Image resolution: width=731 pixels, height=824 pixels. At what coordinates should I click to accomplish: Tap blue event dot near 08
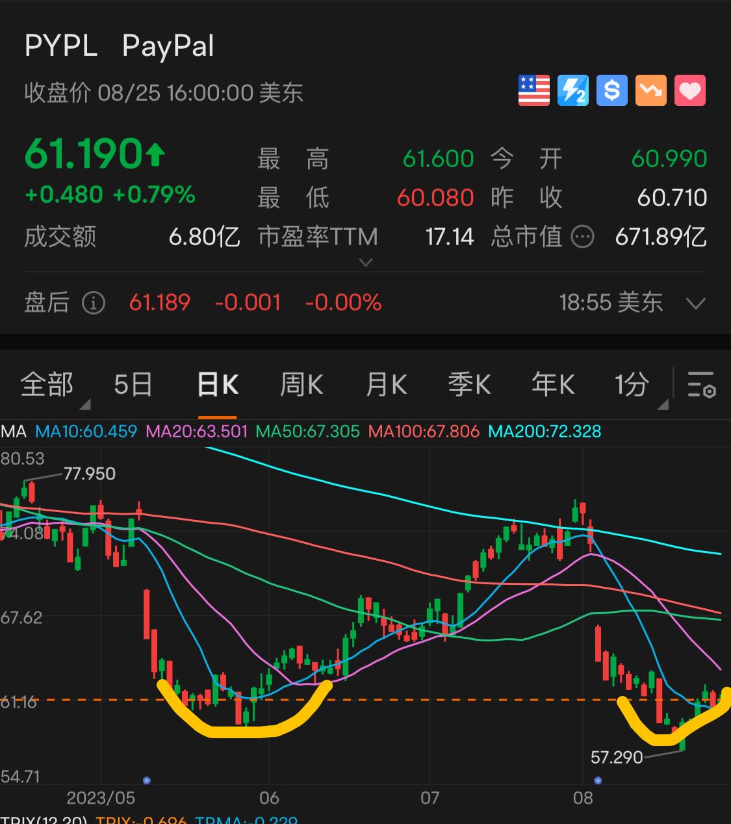click(x=598, y=780)
